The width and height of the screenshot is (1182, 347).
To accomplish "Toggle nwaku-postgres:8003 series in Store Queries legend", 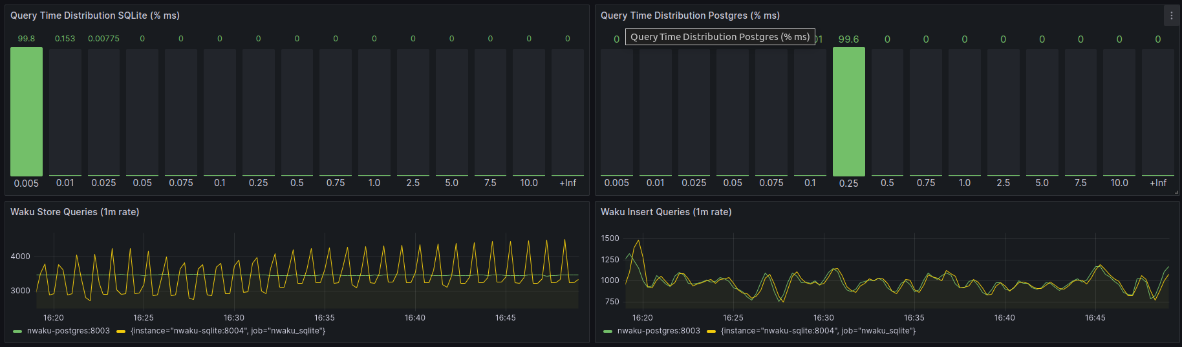I will (x=68, y=331).
